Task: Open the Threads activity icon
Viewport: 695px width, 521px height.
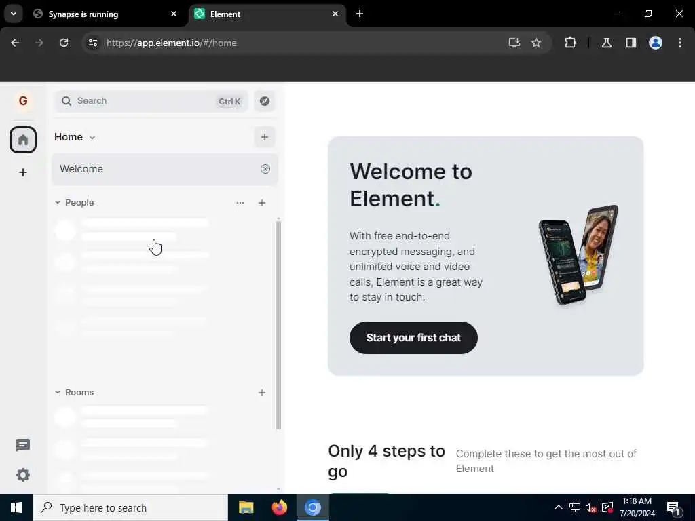Action: tap(23, 445)
